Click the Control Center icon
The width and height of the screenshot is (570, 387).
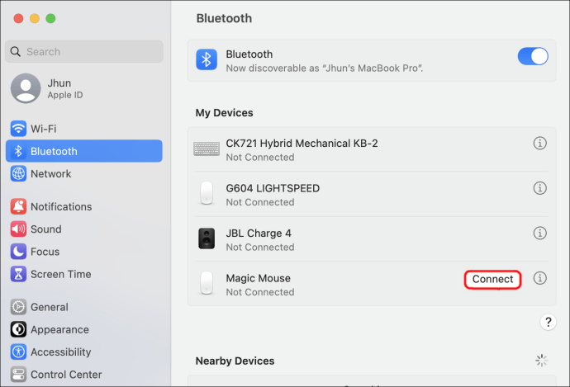coord(18,375)
